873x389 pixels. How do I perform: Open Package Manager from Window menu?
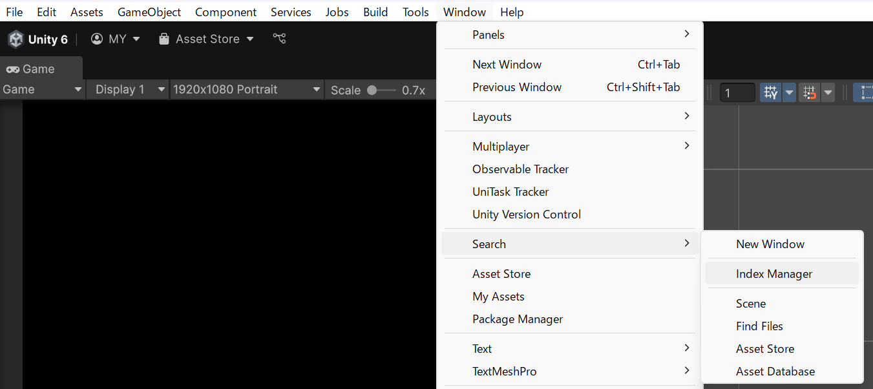517,319
